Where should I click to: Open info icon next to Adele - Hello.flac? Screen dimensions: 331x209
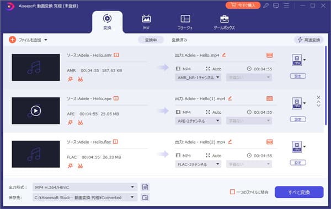[x=115, y=142]
